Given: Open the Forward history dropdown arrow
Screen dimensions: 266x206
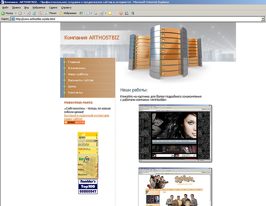Looking at the screenshot, I should tap(24, 13).
